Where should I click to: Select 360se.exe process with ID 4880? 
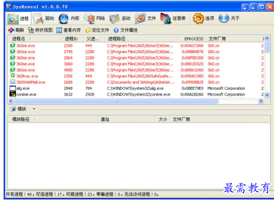[x=136, y=70]
